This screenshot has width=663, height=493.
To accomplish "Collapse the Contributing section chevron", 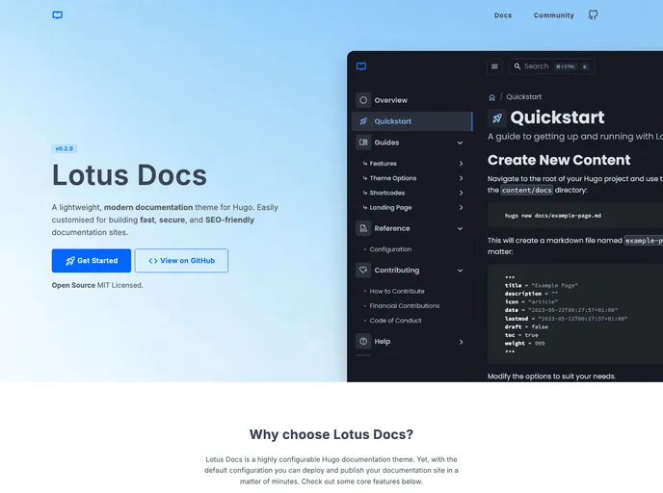I will point(460,271).
